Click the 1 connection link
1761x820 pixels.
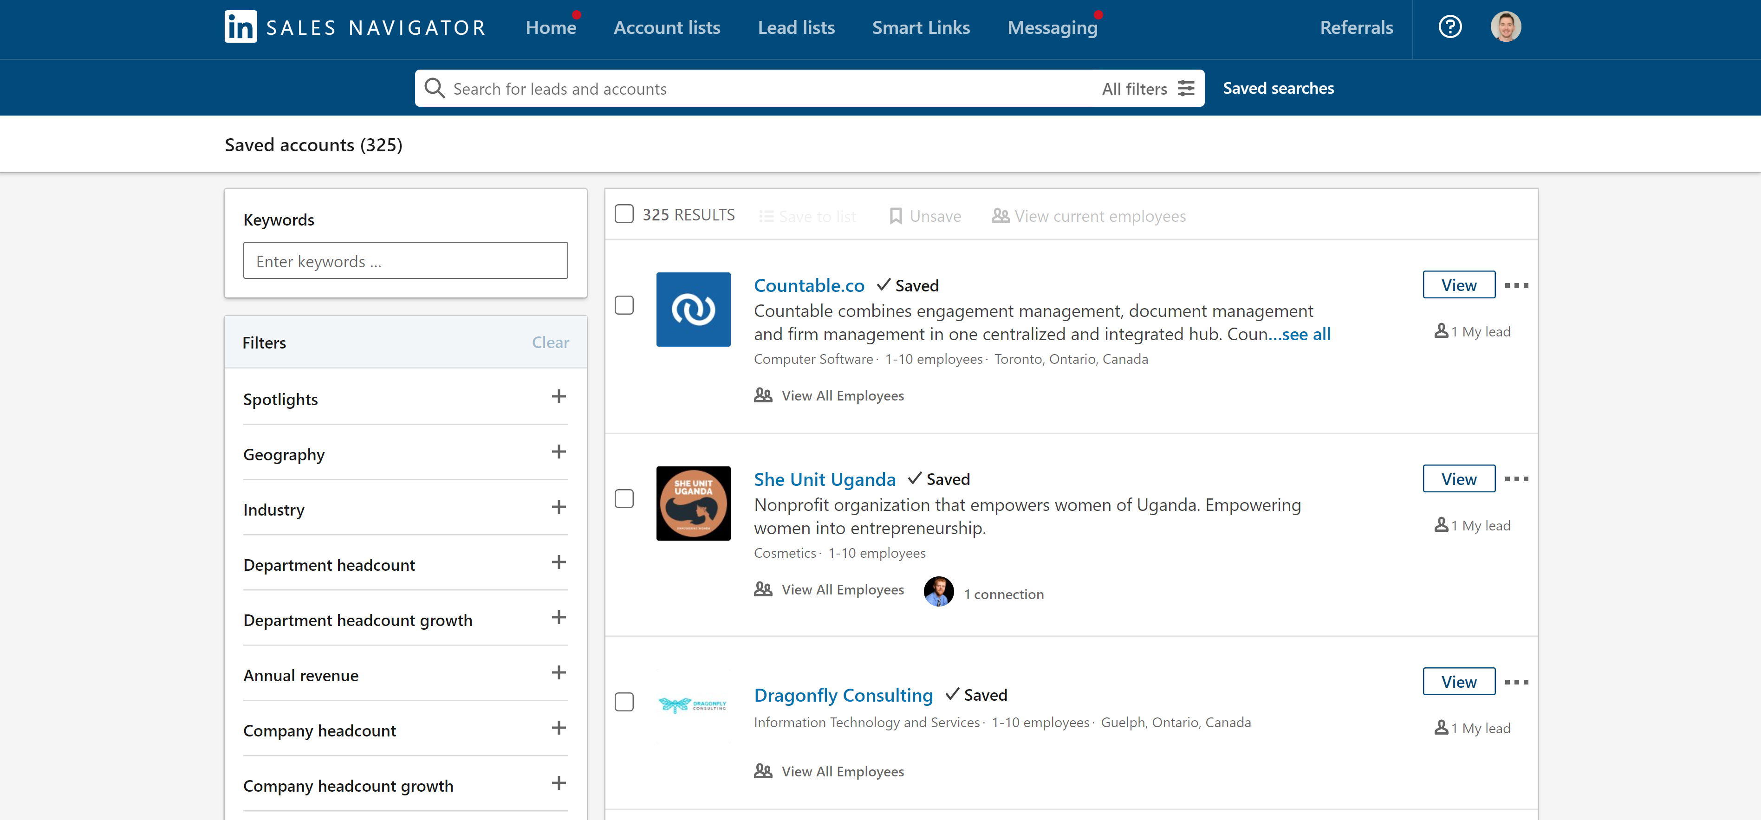pos(1004,594)
